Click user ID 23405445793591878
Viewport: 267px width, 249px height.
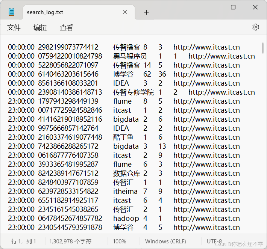point(70,227)
